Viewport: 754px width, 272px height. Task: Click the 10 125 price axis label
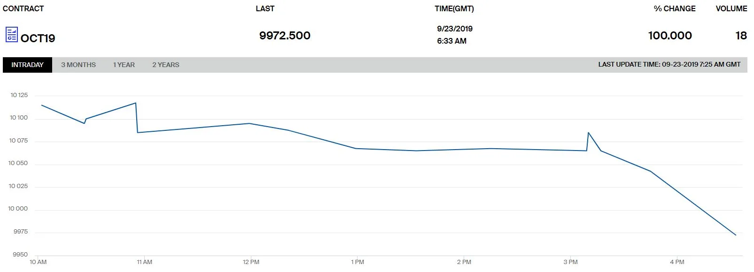coord(19,95)
